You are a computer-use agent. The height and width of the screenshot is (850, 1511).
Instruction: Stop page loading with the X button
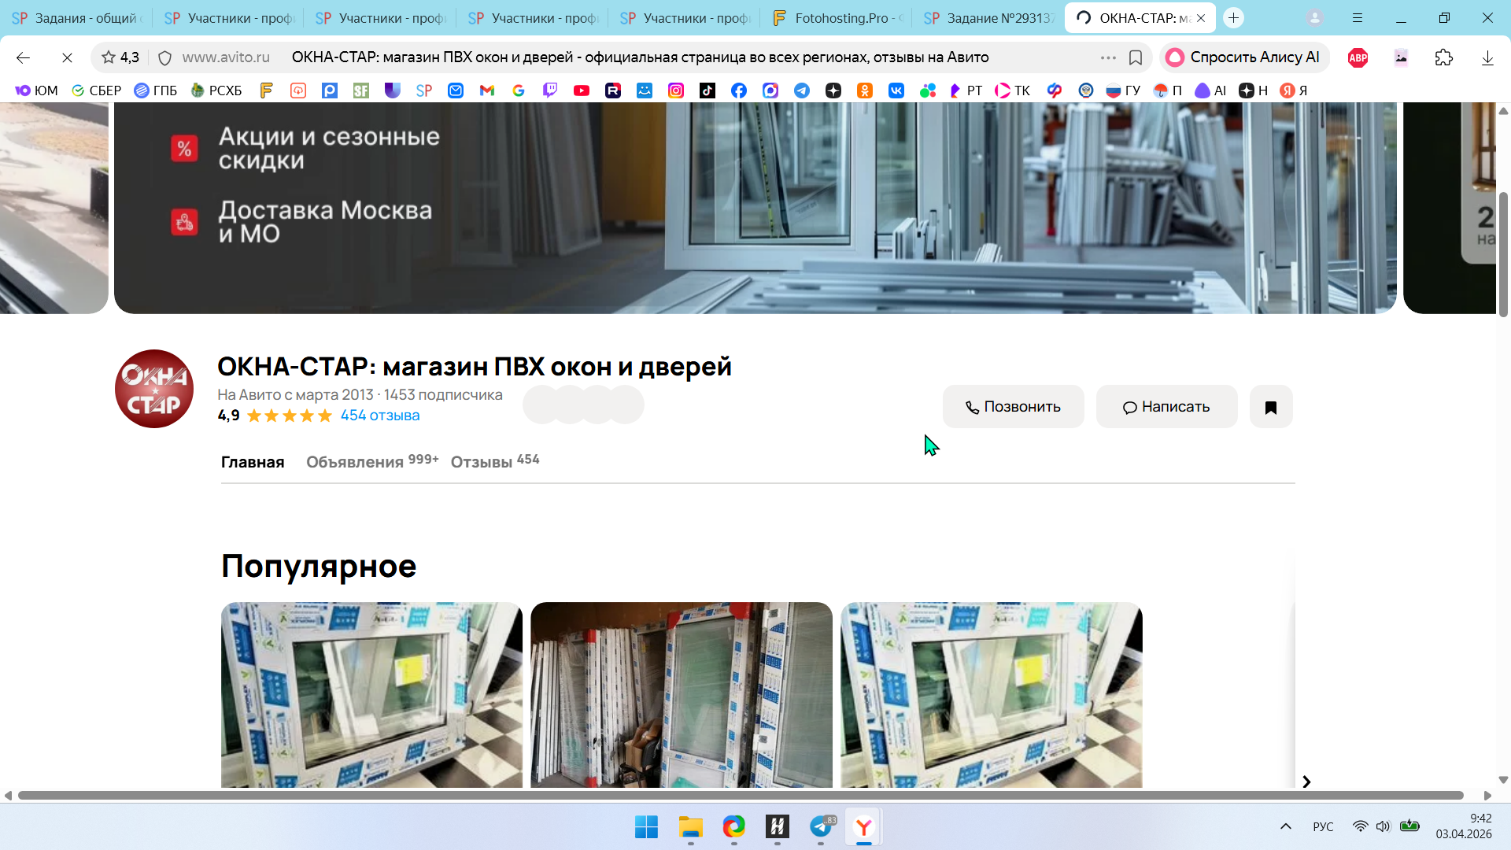click(x=67, y=57)
